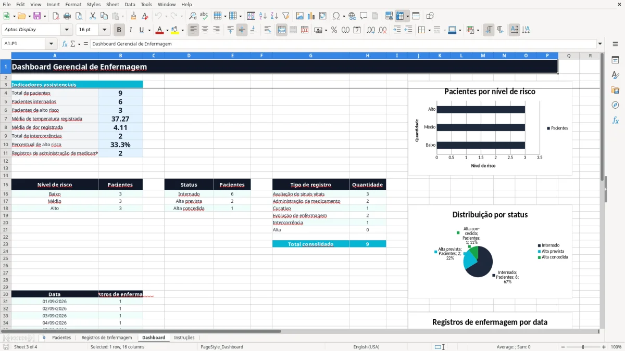Open Conditional Formatting dropdown arrow
The height and width of the screenshot is (351, 625).
[478, 30]
